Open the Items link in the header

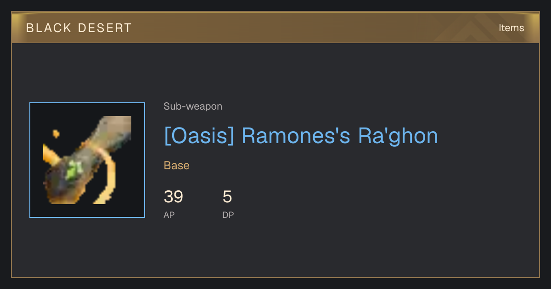511,28
